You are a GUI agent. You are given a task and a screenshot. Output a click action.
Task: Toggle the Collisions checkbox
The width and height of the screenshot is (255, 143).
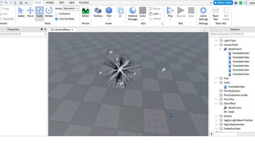pos(57,14)
